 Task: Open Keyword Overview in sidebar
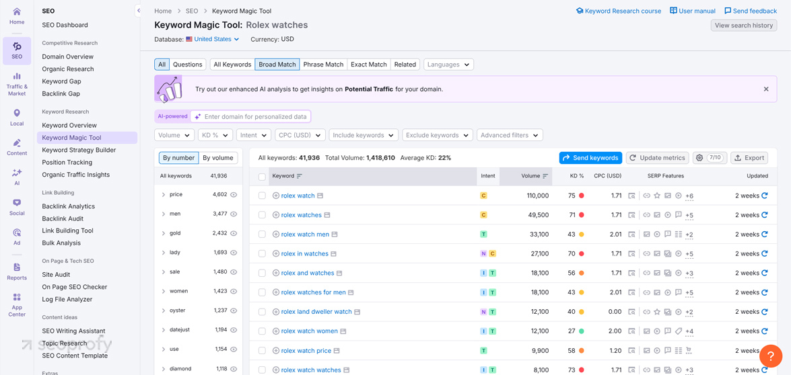69,125
